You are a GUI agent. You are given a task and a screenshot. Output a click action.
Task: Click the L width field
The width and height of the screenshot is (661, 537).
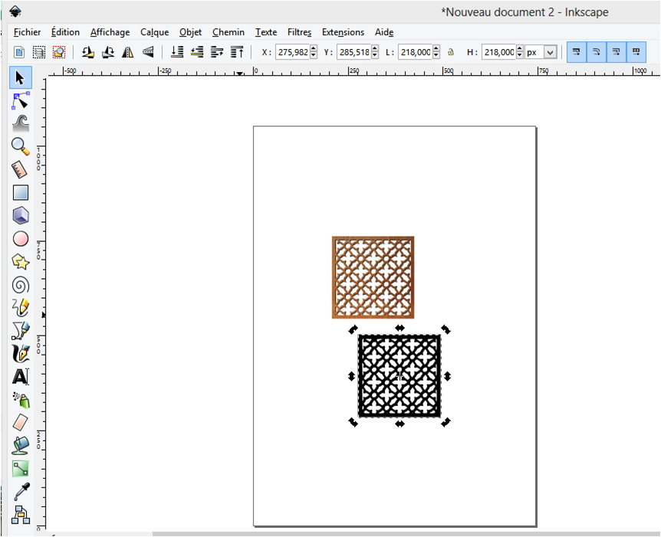[x=415, y=52]
